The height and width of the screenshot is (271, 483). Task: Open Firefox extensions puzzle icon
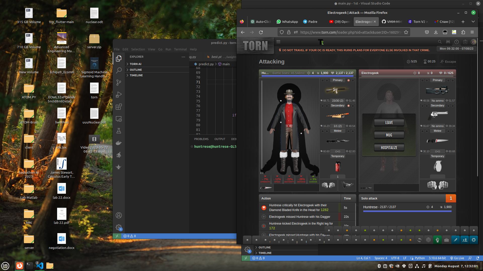[x=463, y=32]
